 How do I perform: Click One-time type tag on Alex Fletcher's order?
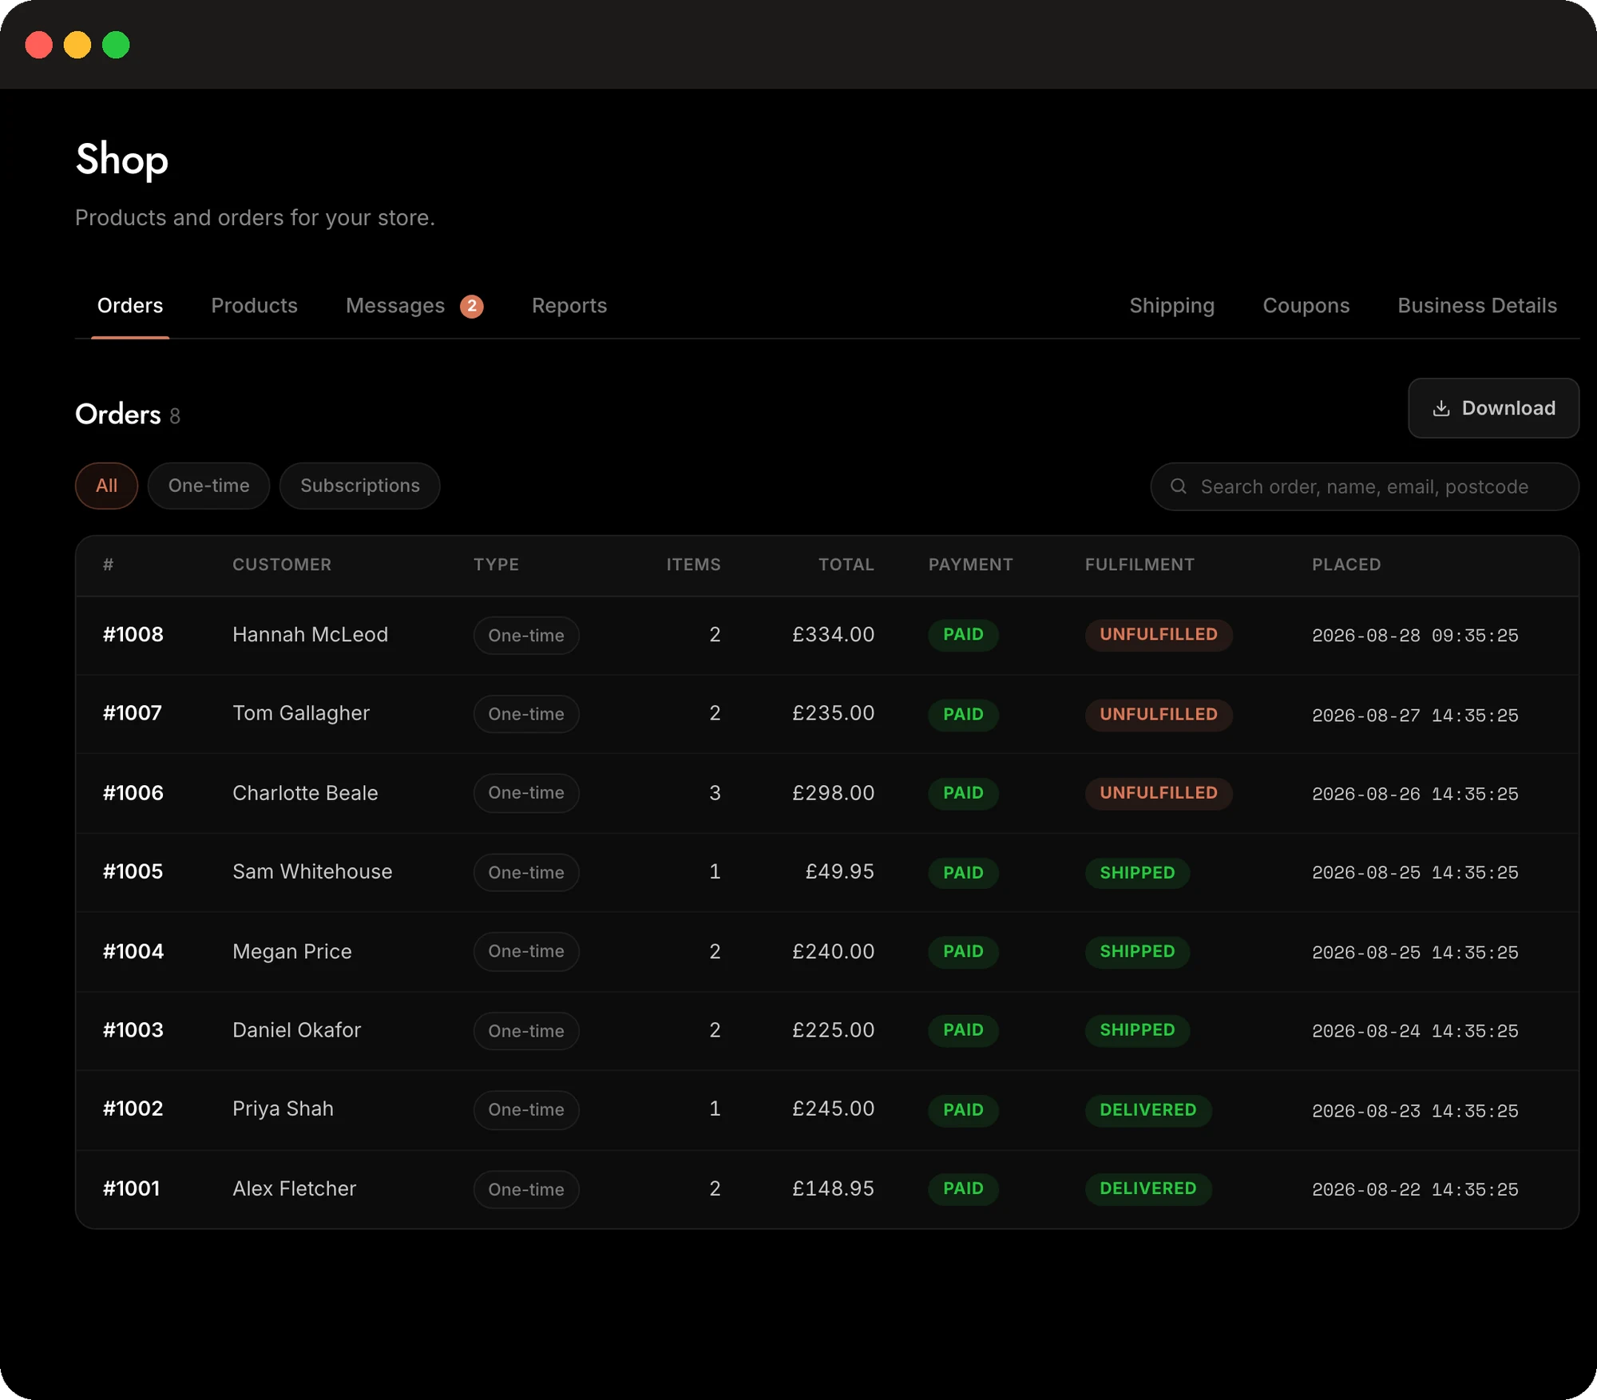coord(526,1189)
